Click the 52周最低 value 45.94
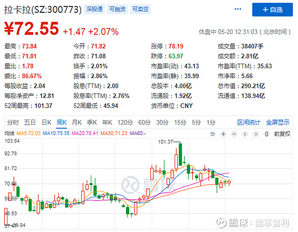This screenshot has height=232, width=298. point(111,106)
